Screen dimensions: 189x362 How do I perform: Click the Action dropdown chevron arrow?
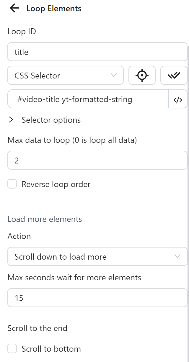[178, 257]
